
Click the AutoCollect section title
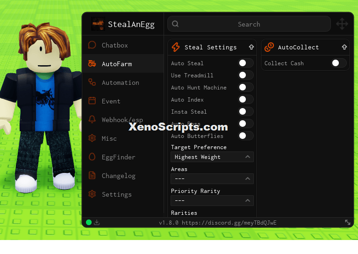[298, 48]
